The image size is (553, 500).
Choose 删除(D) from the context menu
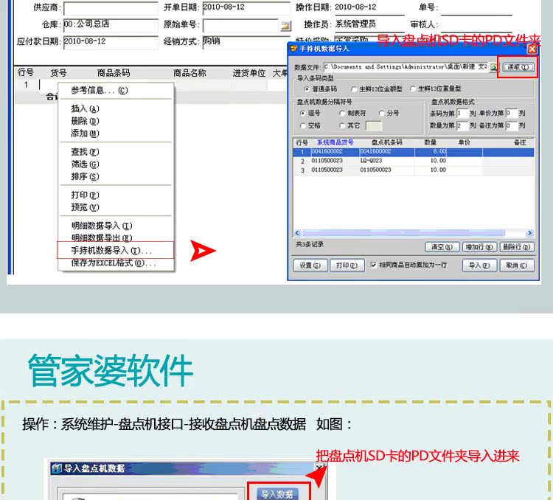pos(116,121)
